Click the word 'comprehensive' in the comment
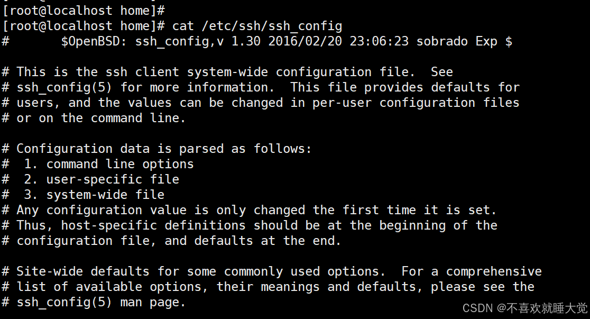Viewport: 590px width, 319px height. [x=494, y=271]
